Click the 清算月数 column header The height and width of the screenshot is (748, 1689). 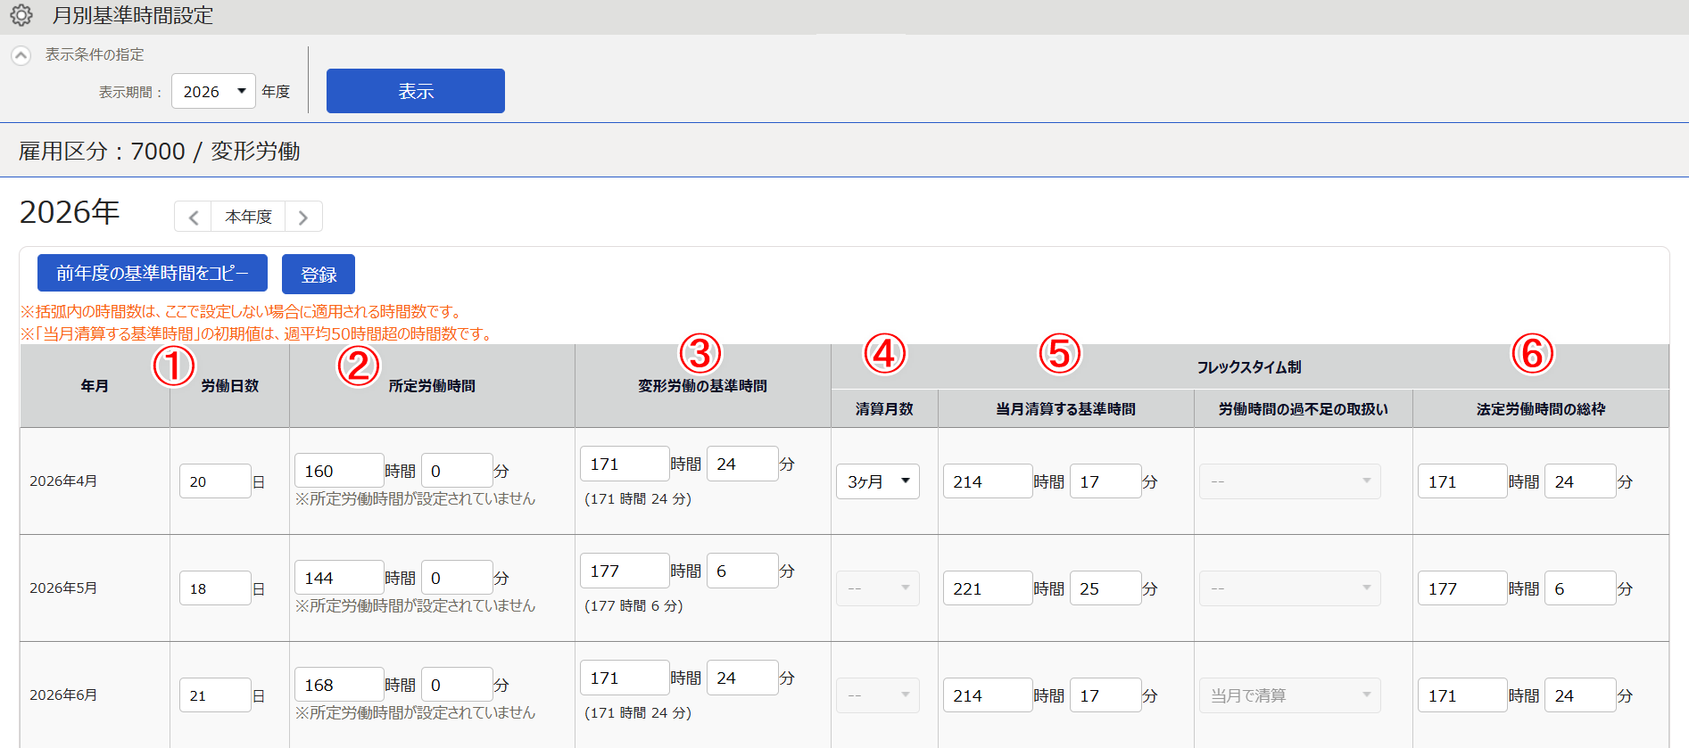884,409
